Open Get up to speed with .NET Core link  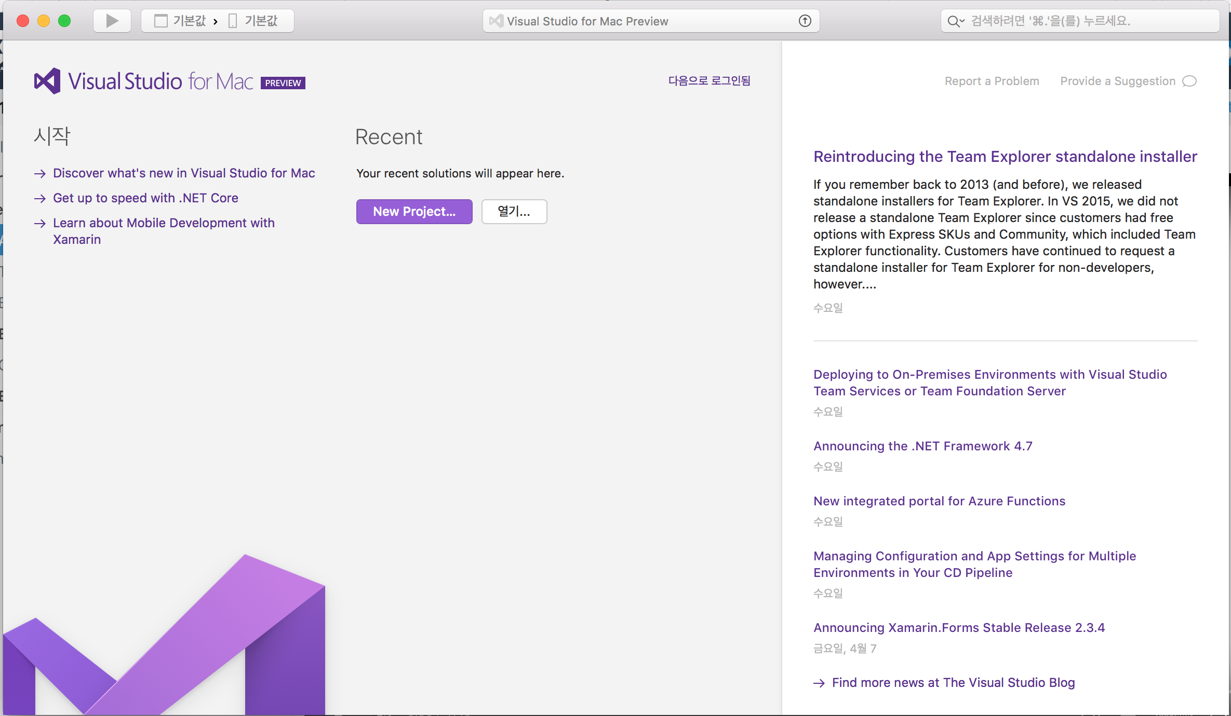145,198
